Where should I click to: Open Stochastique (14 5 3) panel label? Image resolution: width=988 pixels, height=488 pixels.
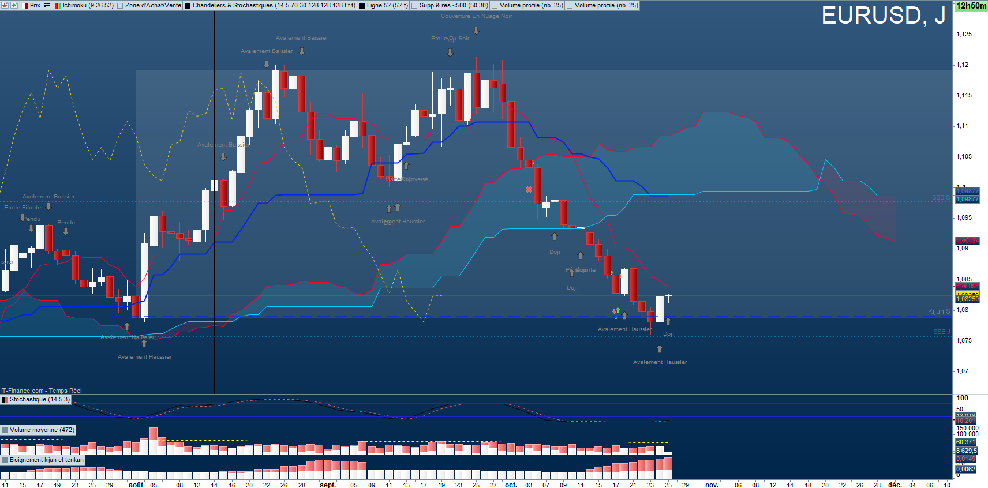click(x=40, y=399)
